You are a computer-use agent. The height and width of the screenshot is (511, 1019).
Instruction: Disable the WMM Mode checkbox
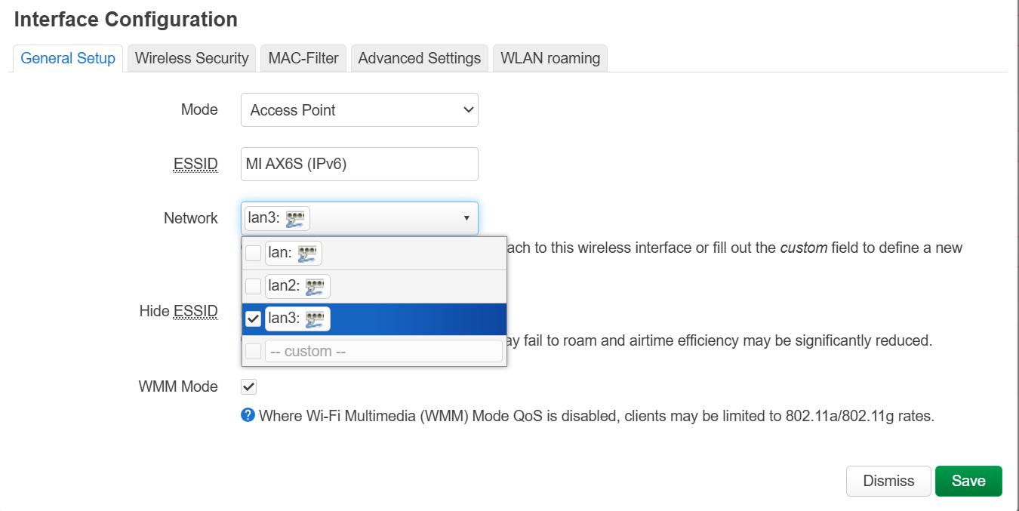(248, 386)
